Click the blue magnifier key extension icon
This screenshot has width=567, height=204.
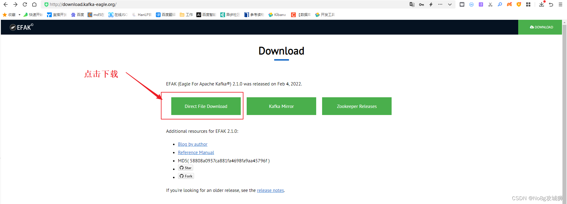tap(500, 4)
